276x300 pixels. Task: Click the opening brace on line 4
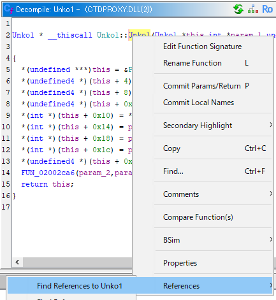[14, 58]
